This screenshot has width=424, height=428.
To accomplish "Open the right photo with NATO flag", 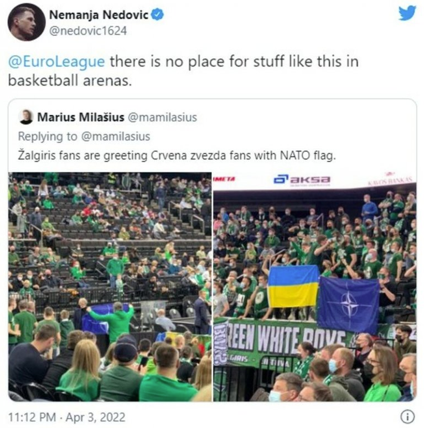I will click(314, 287).
